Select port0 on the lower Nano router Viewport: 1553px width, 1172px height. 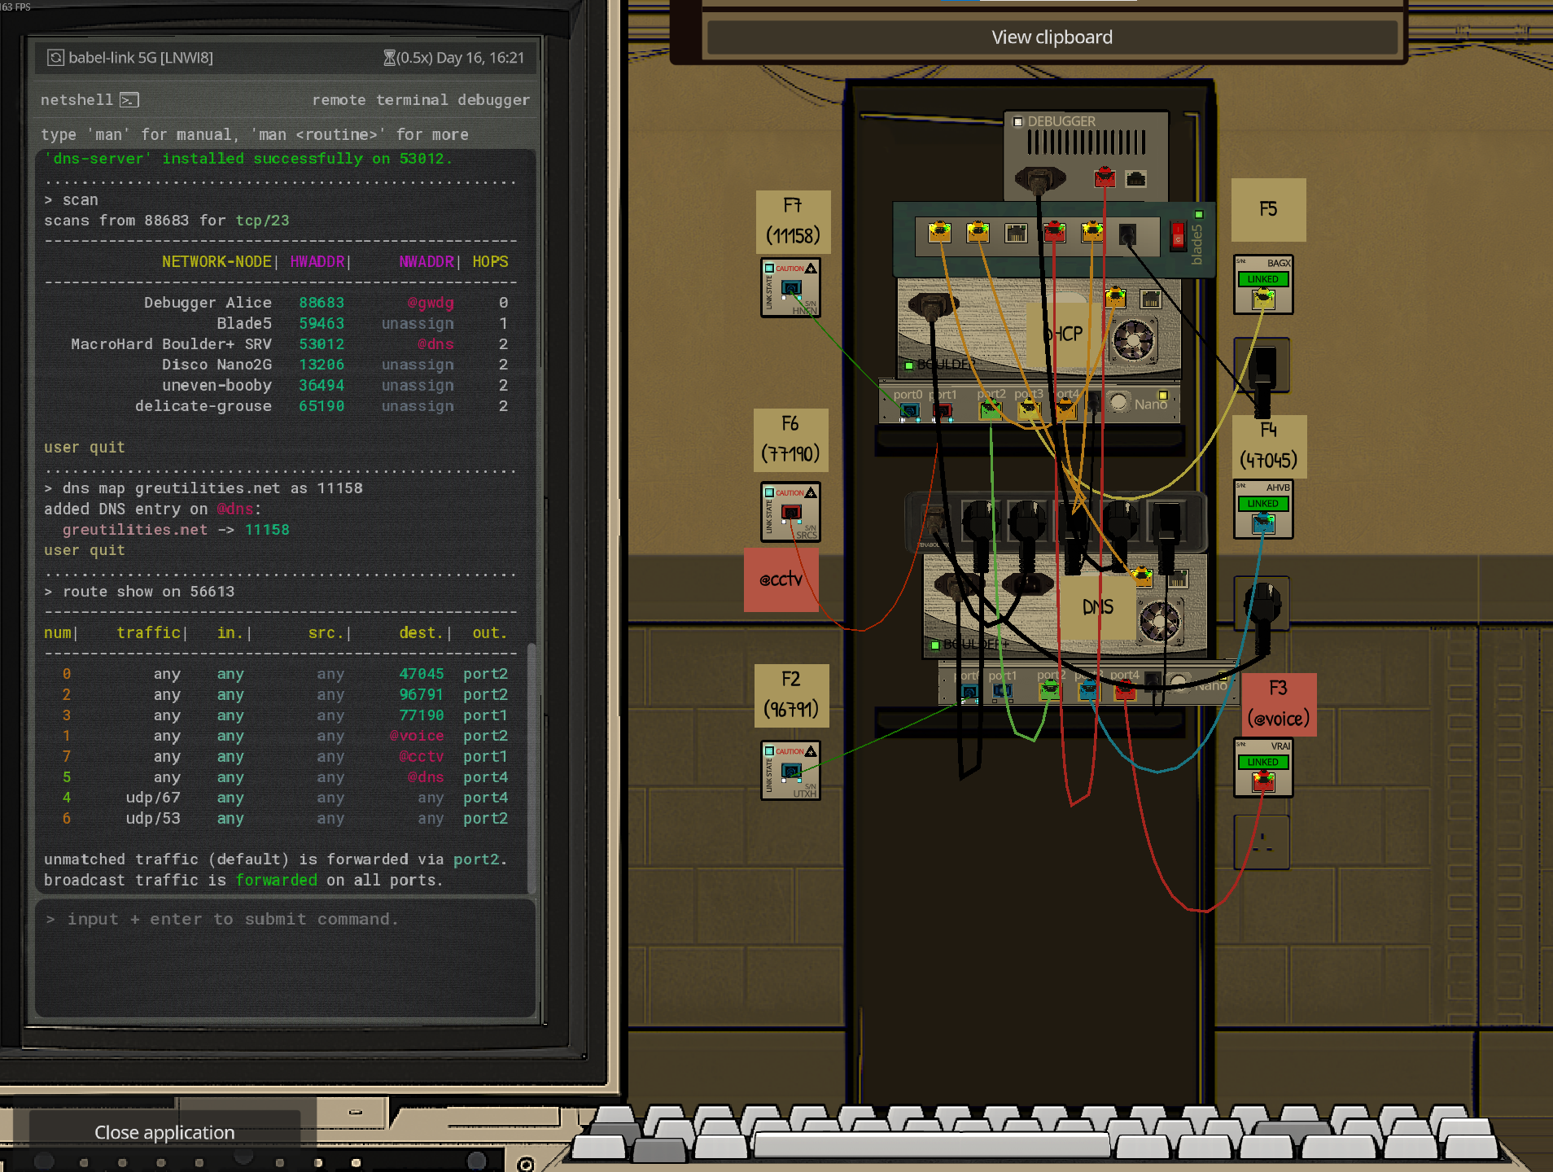969,692
